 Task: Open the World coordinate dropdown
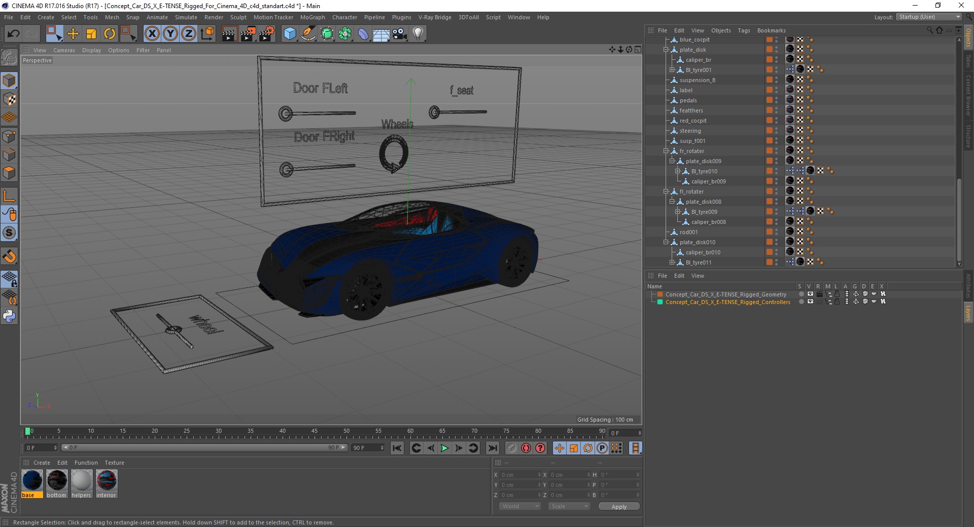coord(520,506)
